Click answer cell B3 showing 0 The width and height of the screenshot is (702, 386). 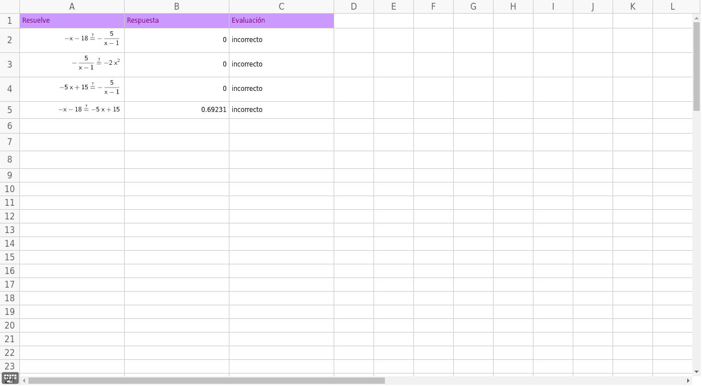pyautogui.click(x=176, y=65)
